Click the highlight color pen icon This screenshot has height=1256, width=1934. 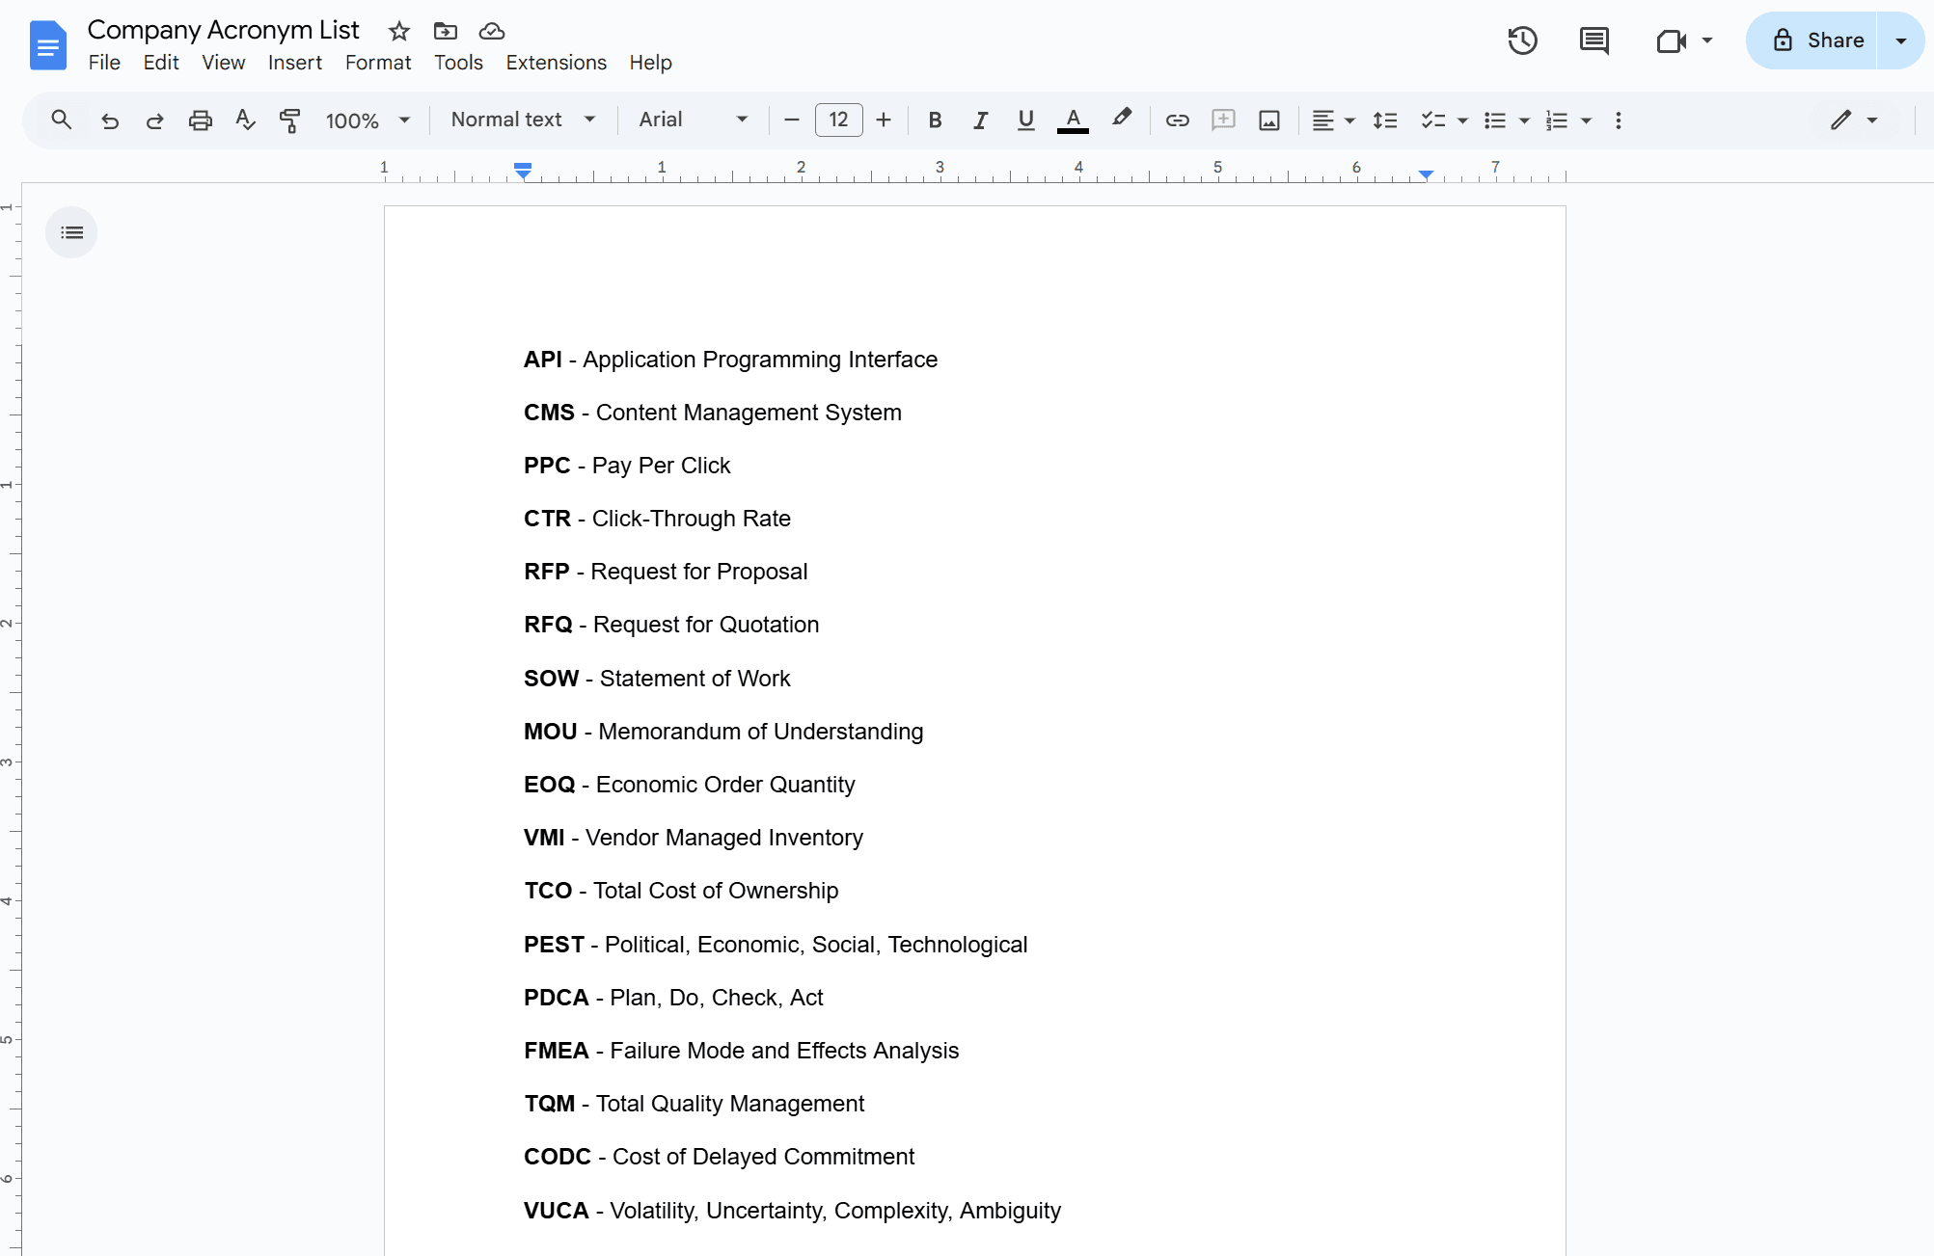tap(1121, 119)
